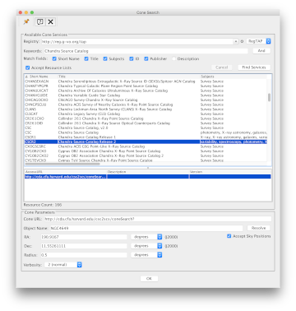This screenshot has width=296, height=311.
Task: Open the Registry URL dropdown arrow
Action: coord(236,41)
